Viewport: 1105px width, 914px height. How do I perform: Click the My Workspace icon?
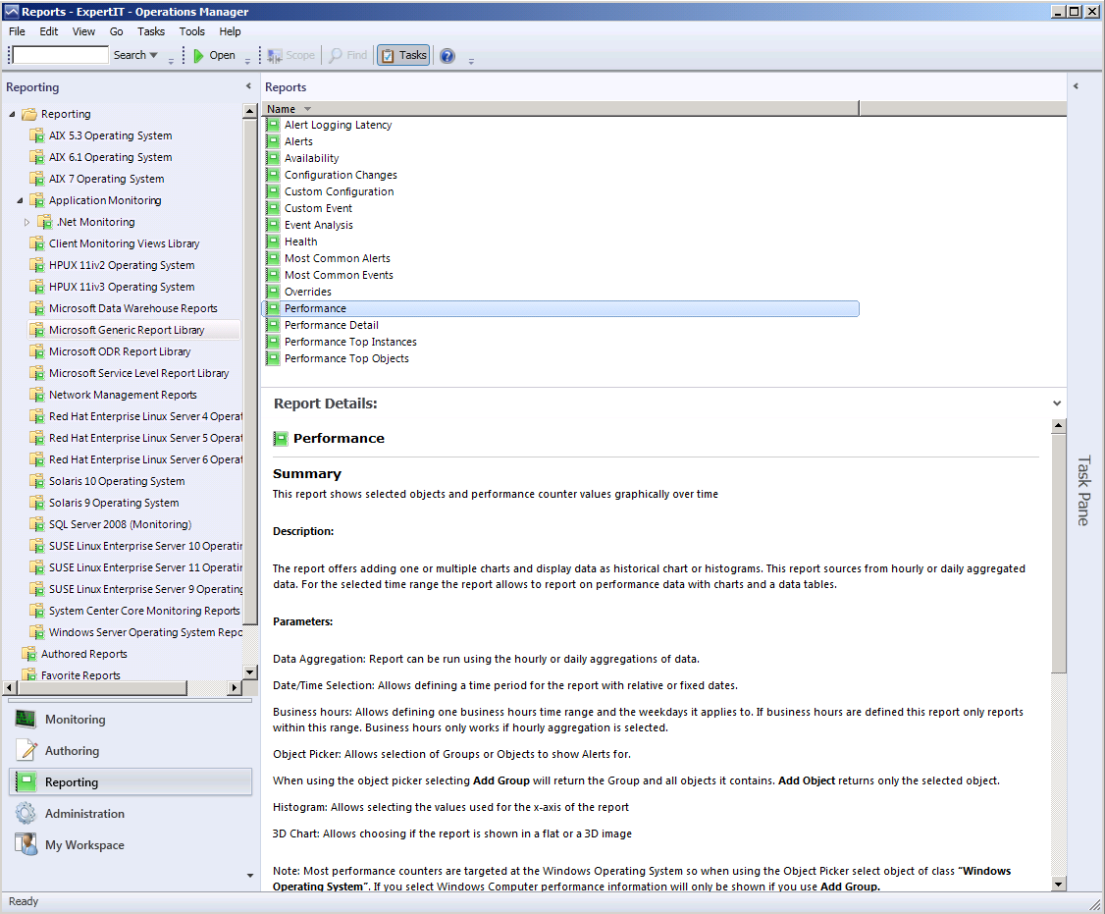(x=26, y=845)
